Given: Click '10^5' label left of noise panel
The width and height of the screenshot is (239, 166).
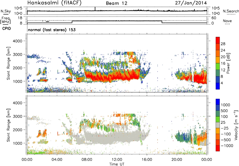Looking at the screenshot, I should [x=18, y=8].
